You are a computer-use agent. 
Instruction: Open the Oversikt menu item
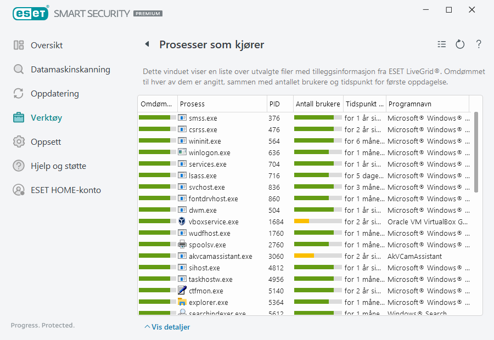[47, 45]
